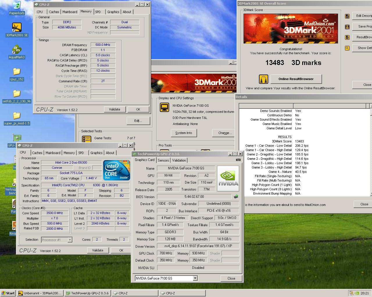Click the GPU-Z BIOS Version 5.44.02.67.00 field

pyautogui.click(x=194, y=197)
